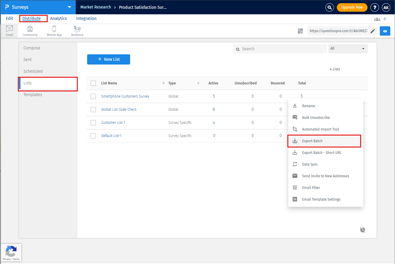This screenshot has height=264, width=395.
Task: Tick the Customer List 1 checkbox
Action: click(93, 123)
